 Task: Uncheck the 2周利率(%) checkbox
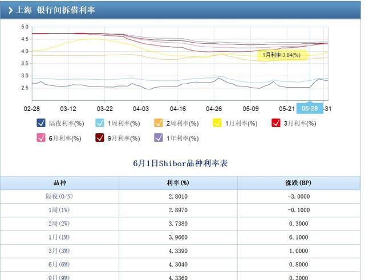pos(159,123)
